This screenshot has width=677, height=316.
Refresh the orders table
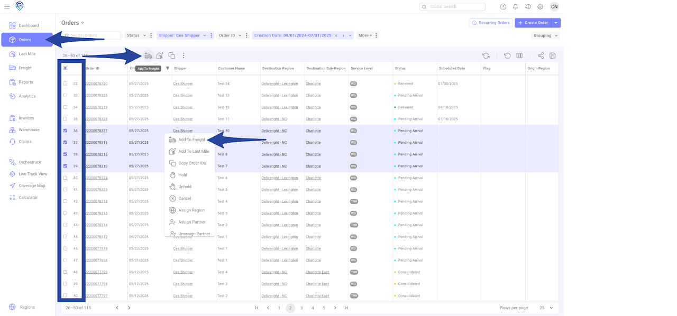[x=486, y=55]
